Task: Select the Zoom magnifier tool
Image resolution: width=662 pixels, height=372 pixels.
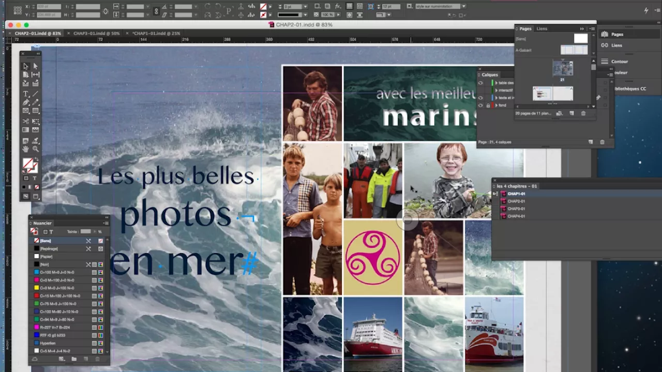Action: [36, 149]
